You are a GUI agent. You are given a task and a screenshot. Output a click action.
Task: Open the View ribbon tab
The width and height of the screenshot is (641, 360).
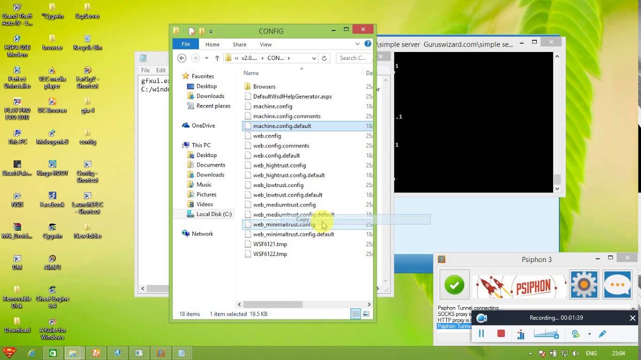coord(266,44)
